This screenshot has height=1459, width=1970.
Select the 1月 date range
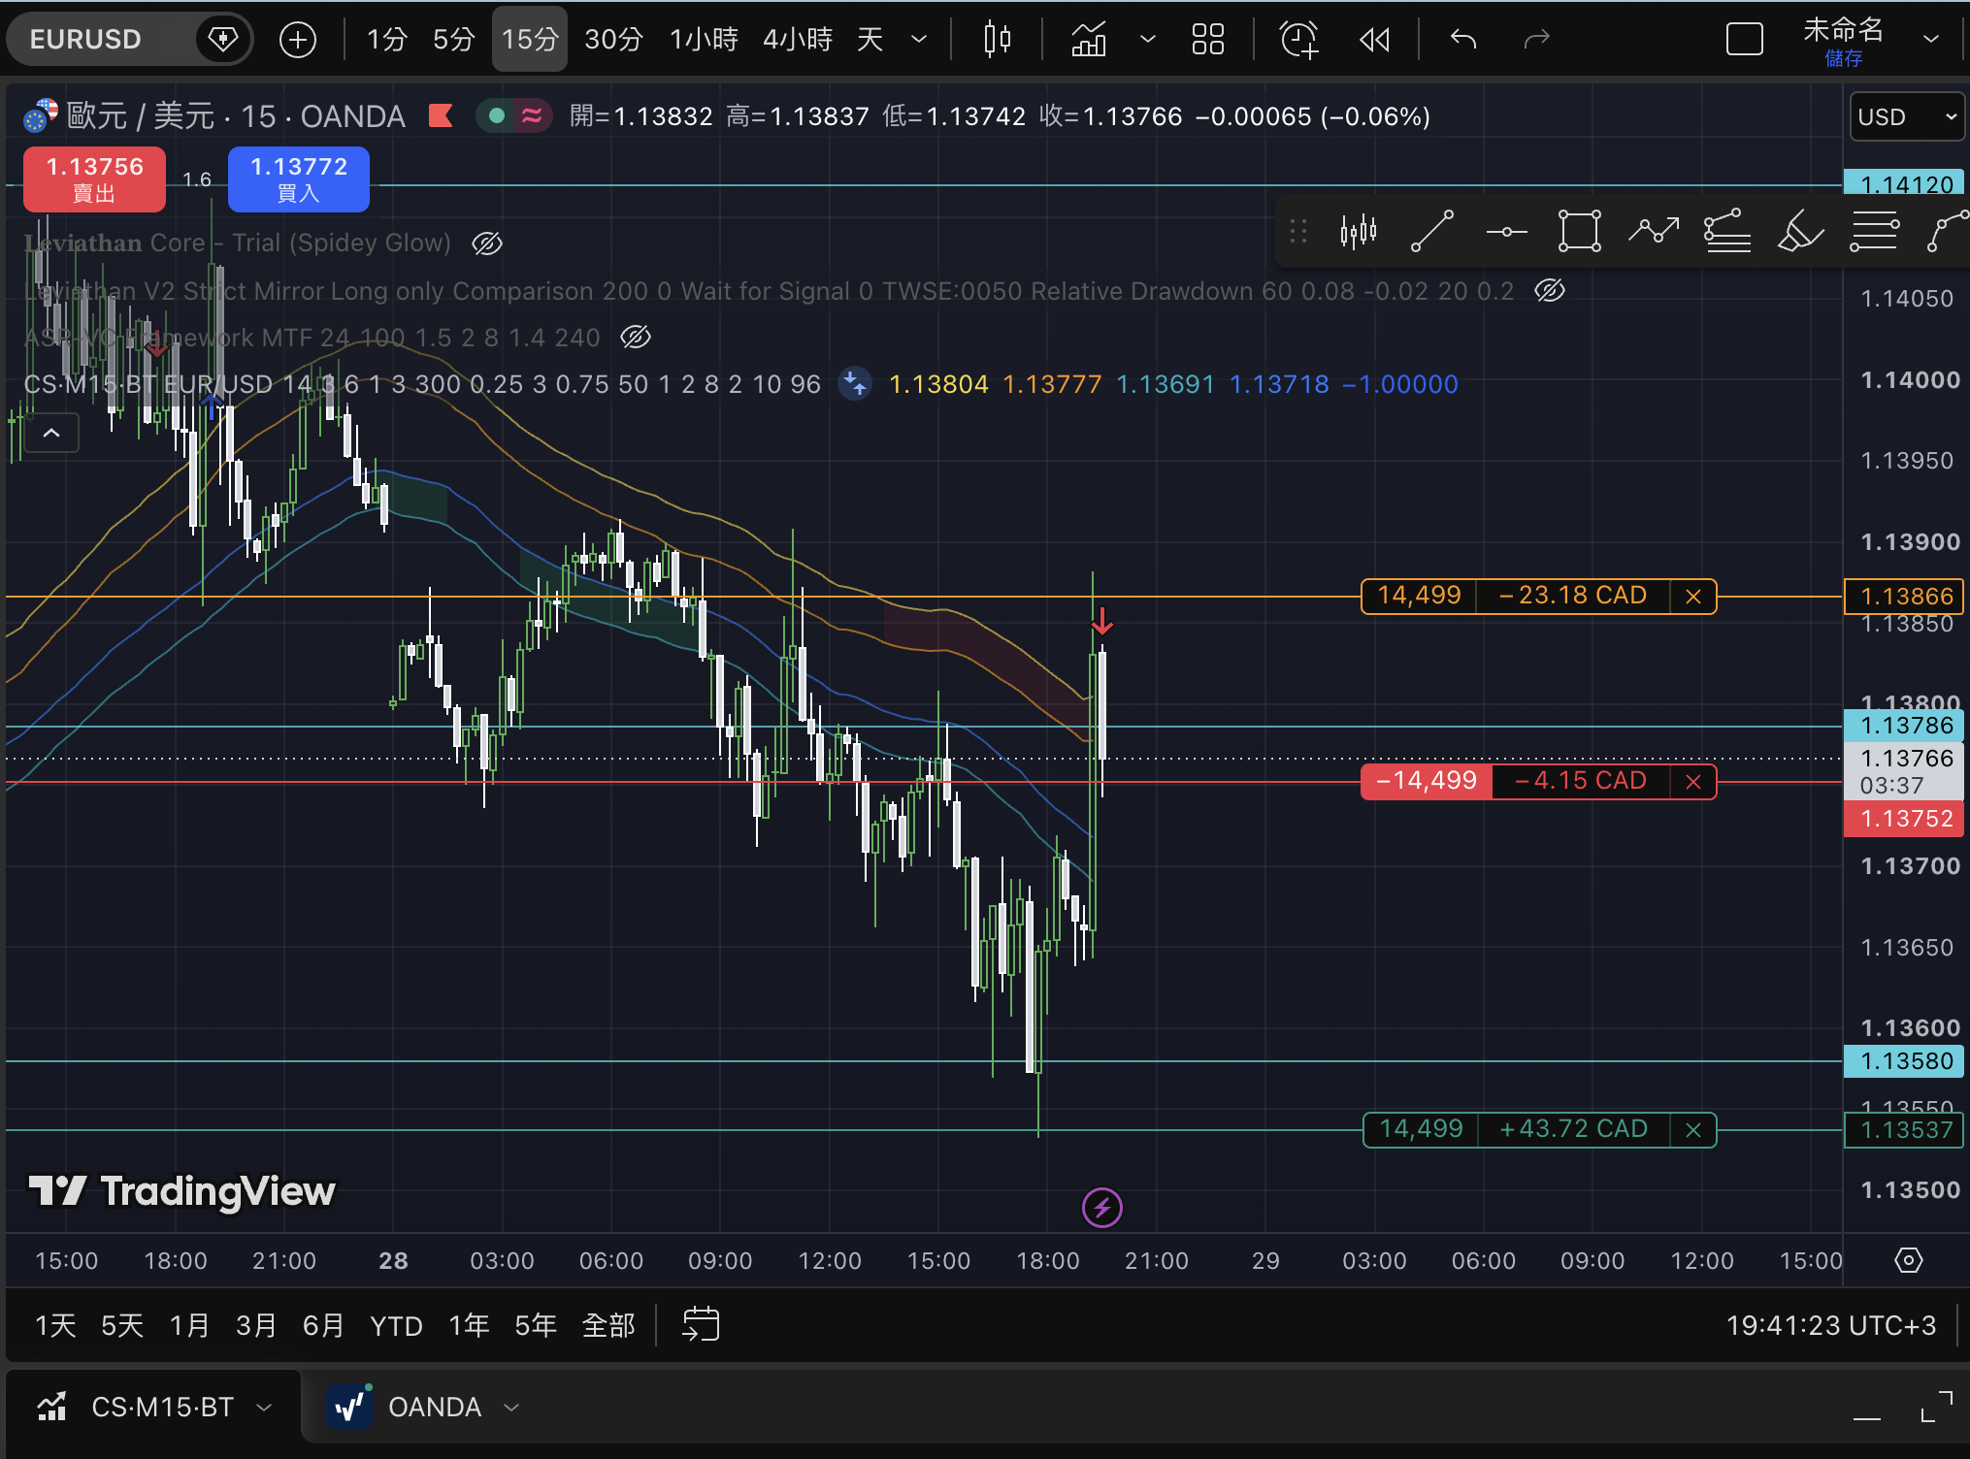click(189, 1325)
